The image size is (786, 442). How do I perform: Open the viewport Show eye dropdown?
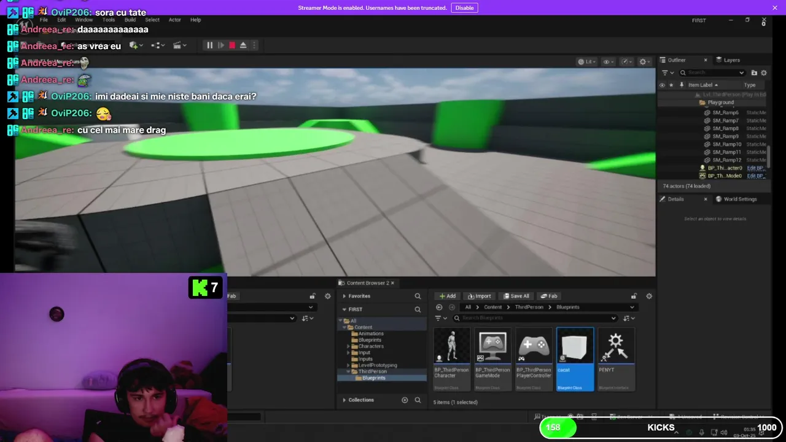(x=609, y=61)
